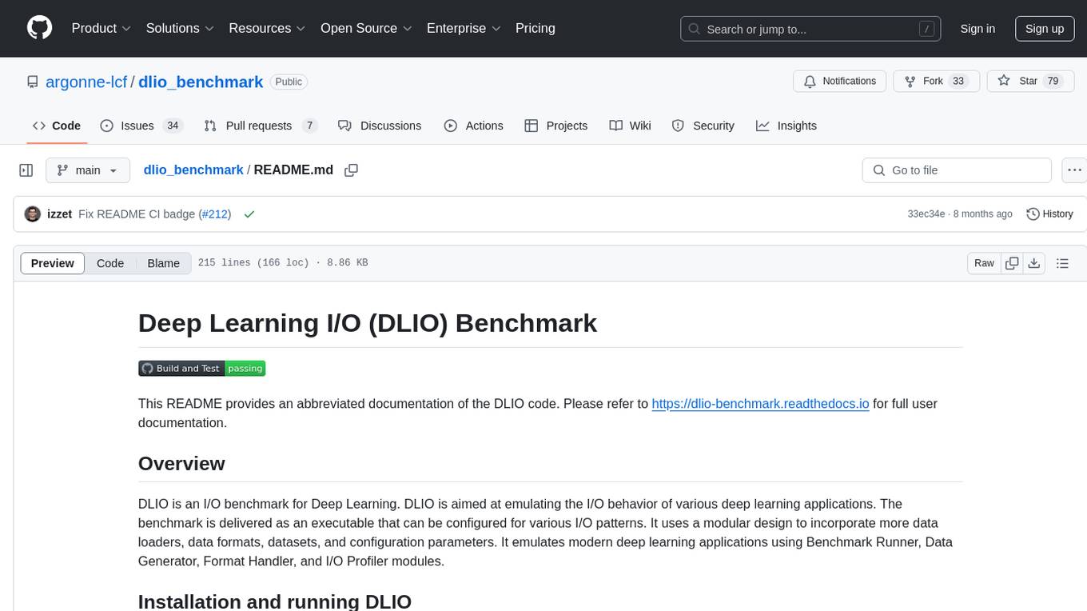Open the Actions tab

[474, 126]
